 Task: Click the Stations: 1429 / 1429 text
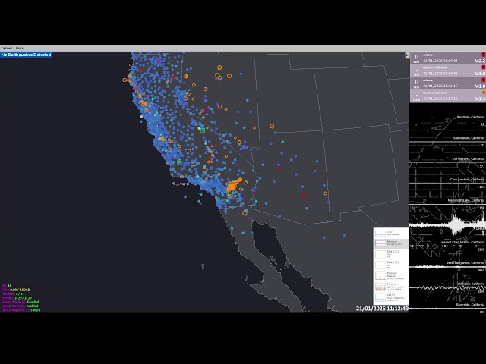click(17, 298)
